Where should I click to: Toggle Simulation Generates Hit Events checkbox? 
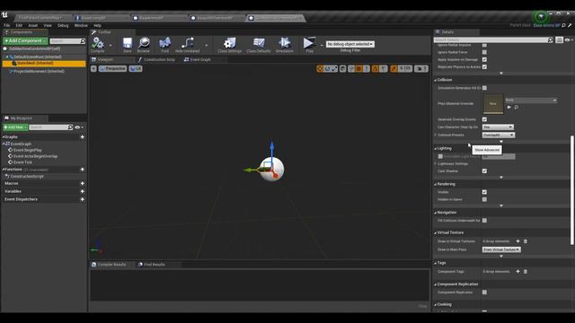[484, 88]
